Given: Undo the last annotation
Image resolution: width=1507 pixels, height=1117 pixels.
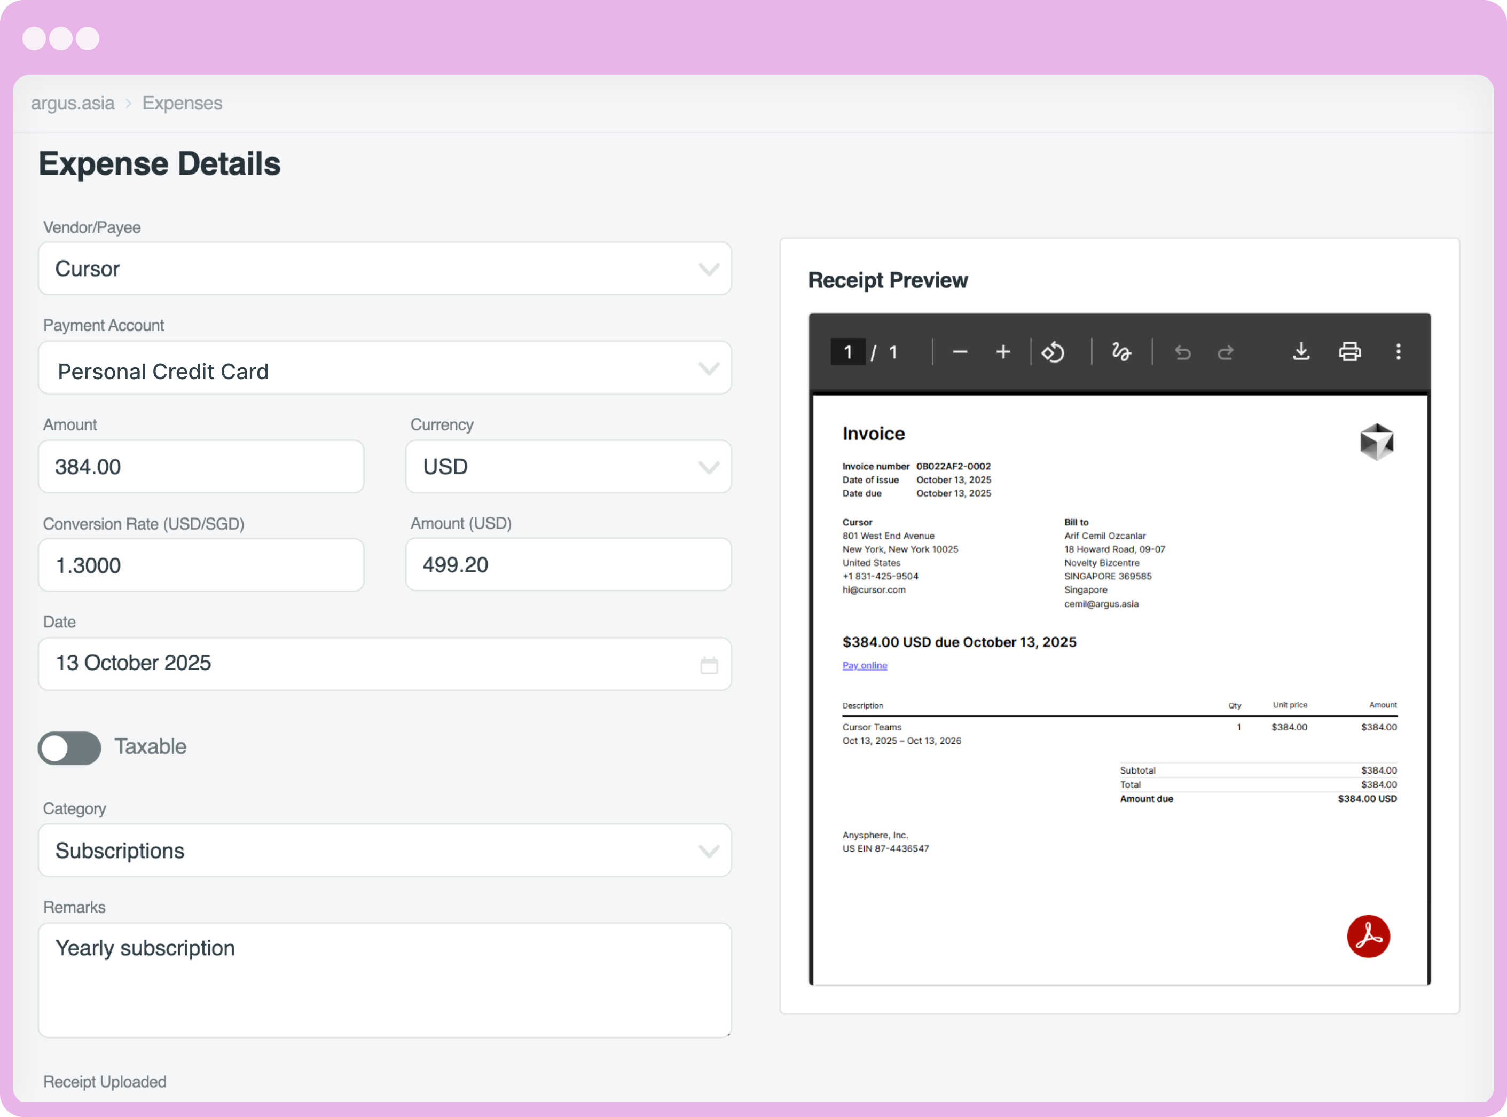Looking at the screenshot, I should click(1182, 351).
